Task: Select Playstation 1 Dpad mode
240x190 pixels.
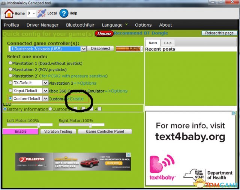Action: (x=10, y=63)
